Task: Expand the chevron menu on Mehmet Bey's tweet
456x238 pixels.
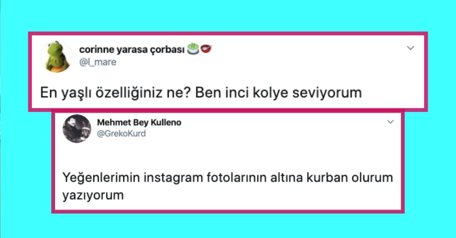Action: 390,122
